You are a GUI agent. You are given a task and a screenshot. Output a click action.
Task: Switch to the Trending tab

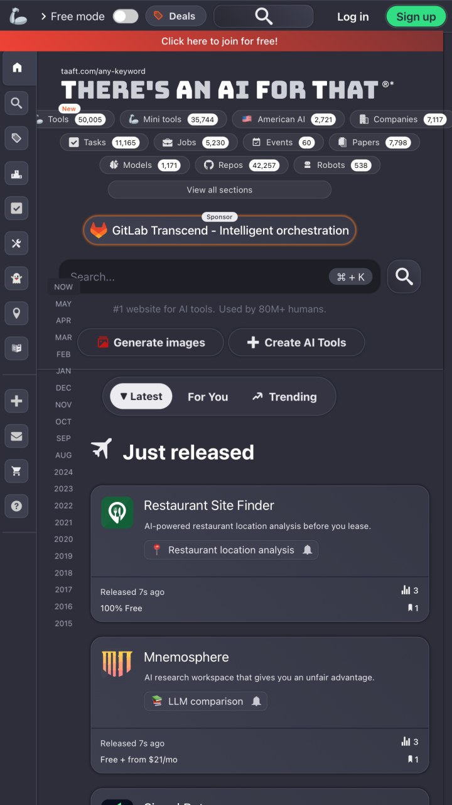pos(284,397)
